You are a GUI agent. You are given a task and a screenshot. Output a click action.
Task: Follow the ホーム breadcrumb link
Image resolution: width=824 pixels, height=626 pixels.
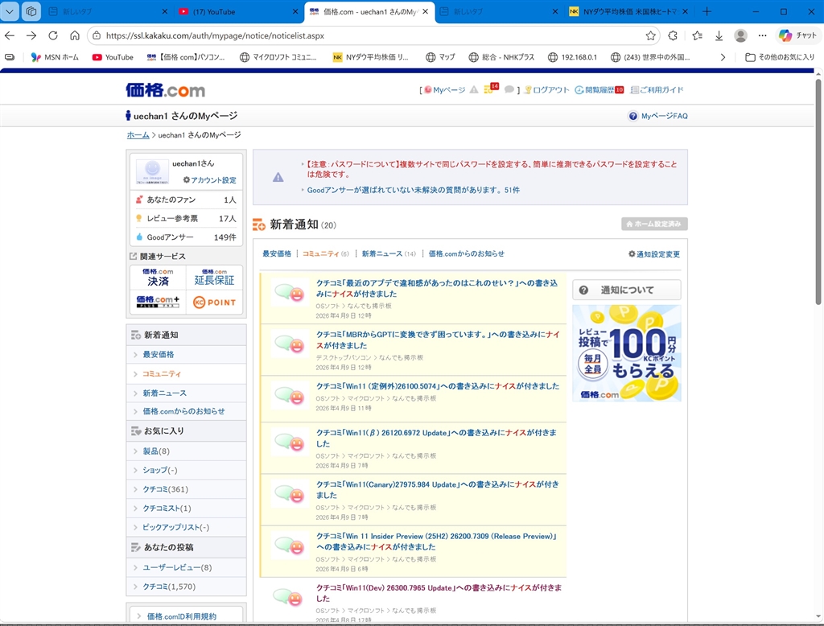pyautogui.click(x=138, y=135)
